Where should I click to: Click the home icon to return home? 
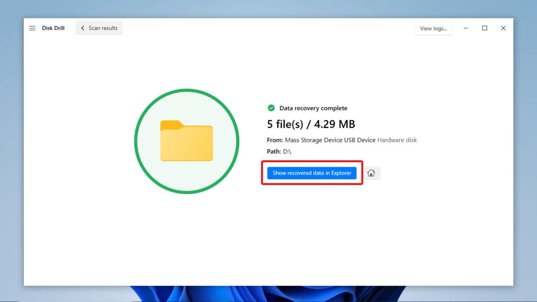point(372,173)
